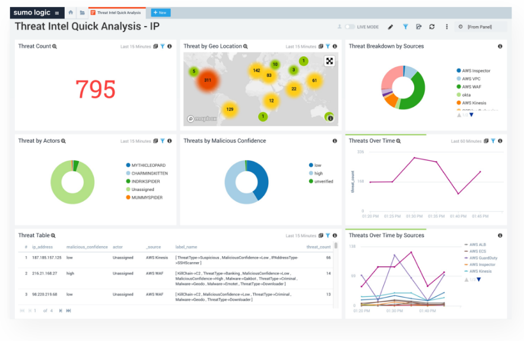
Task: Click Threats Over Time filter icon
Action: 493,141
